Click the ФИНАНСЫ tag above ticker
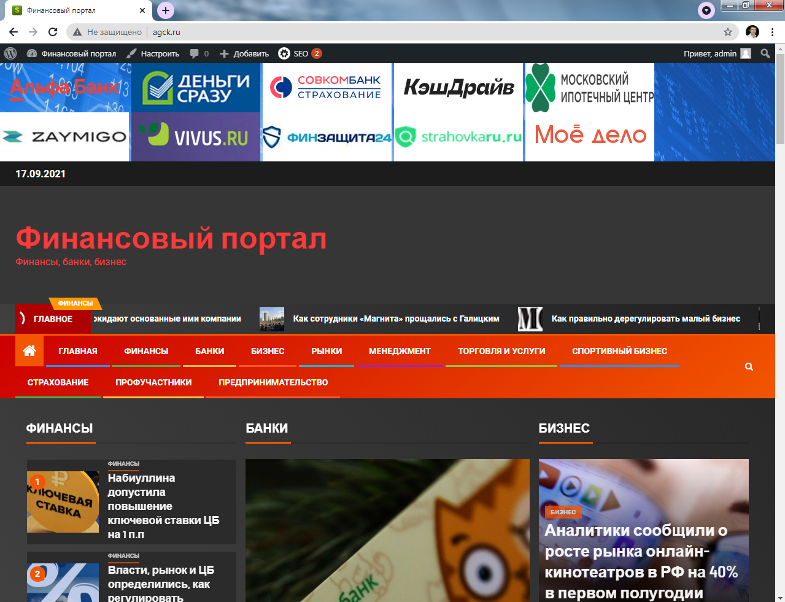The width and height of the screenshot is (785, 602). click(75, 303)
